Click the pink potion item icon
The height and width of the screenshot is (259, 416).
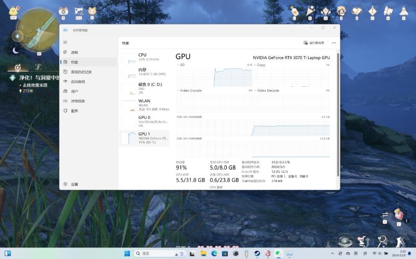(x=398, y=214)
